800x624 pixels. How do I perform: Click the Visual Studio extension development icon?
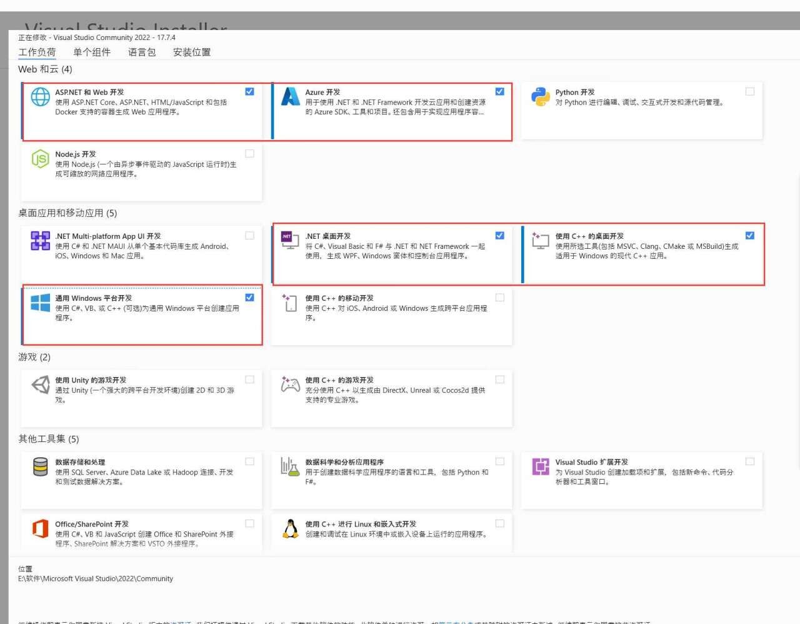[541, 466]
